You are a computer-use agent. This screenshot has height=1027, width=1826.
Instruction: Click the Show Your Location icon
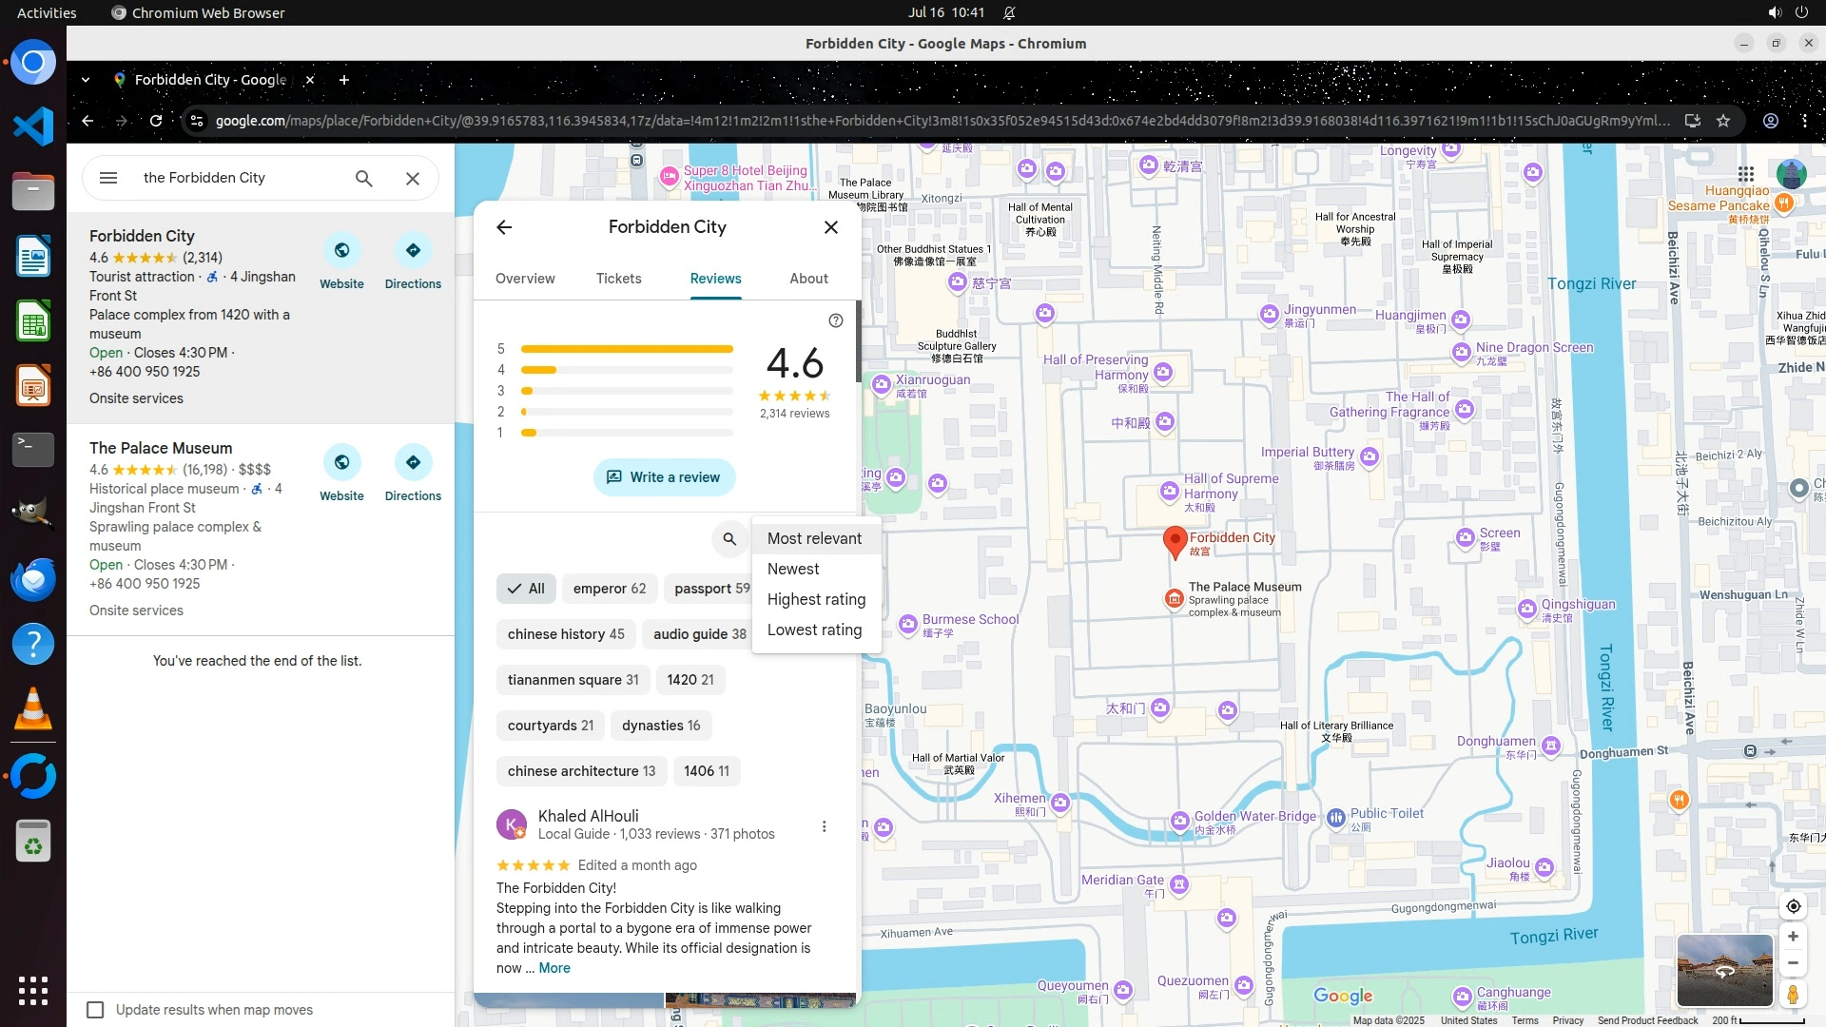[x=1793, y=906]
